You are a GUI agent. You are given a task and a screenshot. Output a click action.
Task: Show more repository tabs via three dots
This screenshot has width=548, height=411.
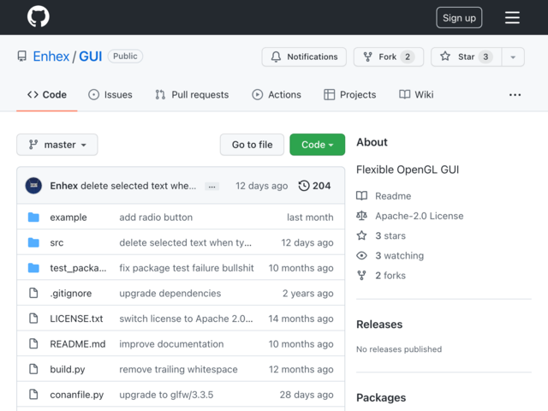coord(515,95)
